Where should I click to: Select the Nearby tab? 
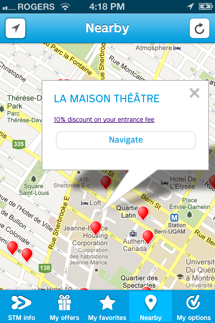150,307
